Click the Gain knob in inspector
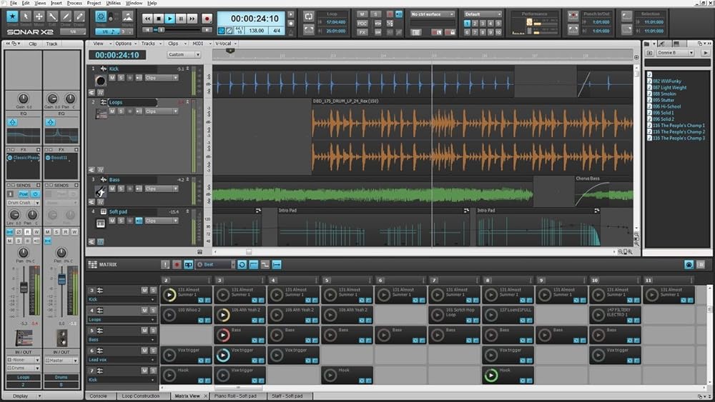This screenshot has height=402, width=715. (x=23, y=98)
